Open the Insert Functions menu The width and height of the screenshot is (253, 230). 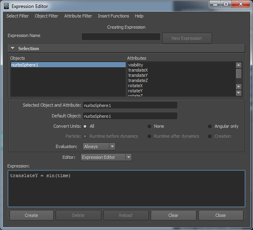pyautogui.click(x=113, y=16)
